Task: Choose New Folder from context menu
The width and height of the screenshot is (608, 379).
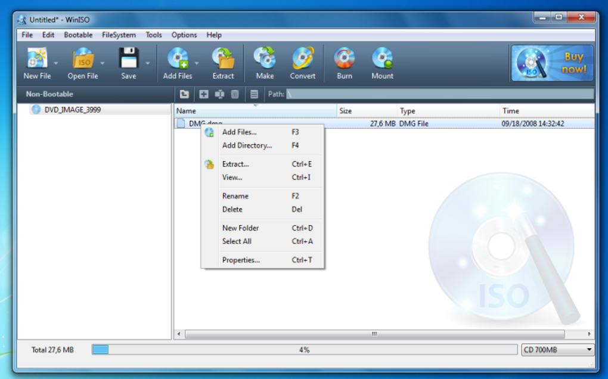Action: [x=262, y=228]
